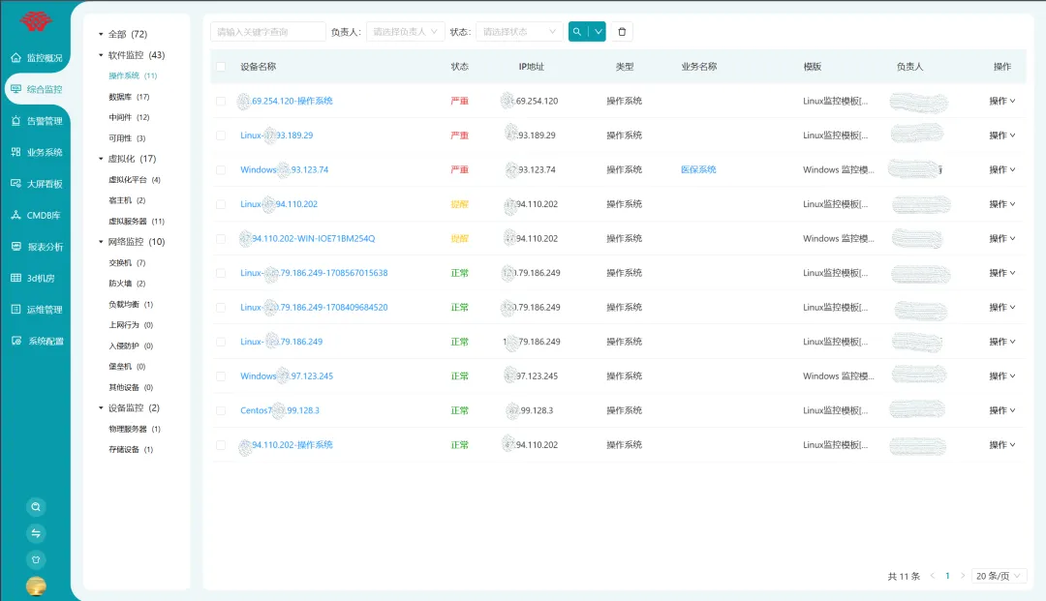Select 物理服务器 (1) in the tree
This screenshot has width=1046, height=601.
click(x=134, y=429)
